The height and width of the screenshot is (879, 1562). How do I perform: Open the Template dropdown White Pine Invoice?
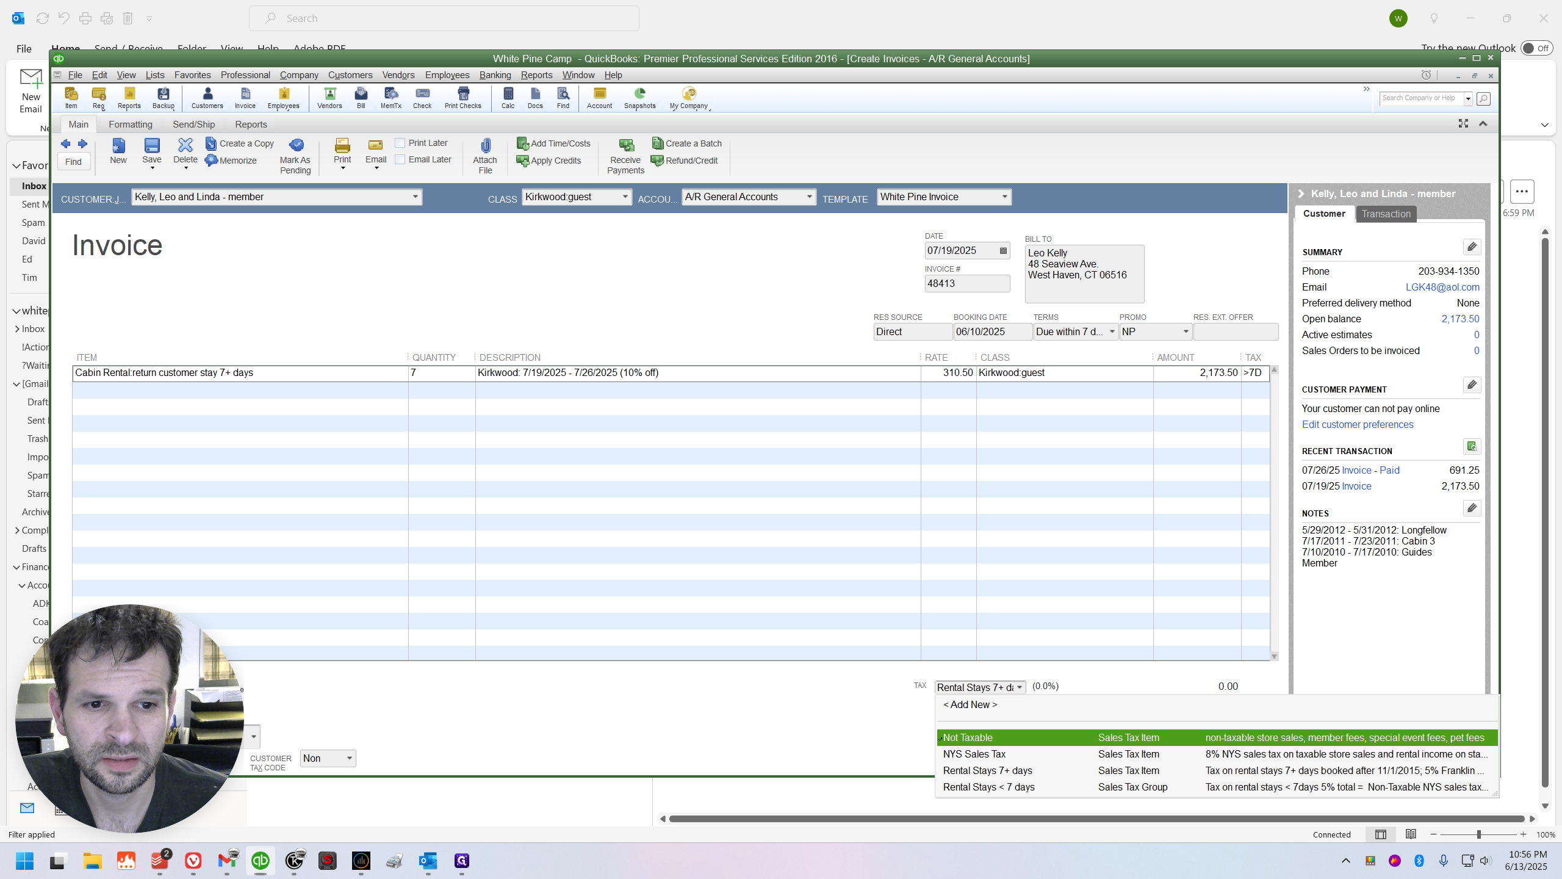[1004, 197]
